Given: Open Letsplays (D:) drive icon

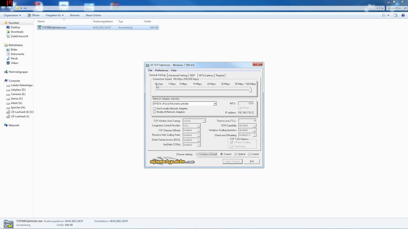Looking at the screenshot, I should 8,90.
